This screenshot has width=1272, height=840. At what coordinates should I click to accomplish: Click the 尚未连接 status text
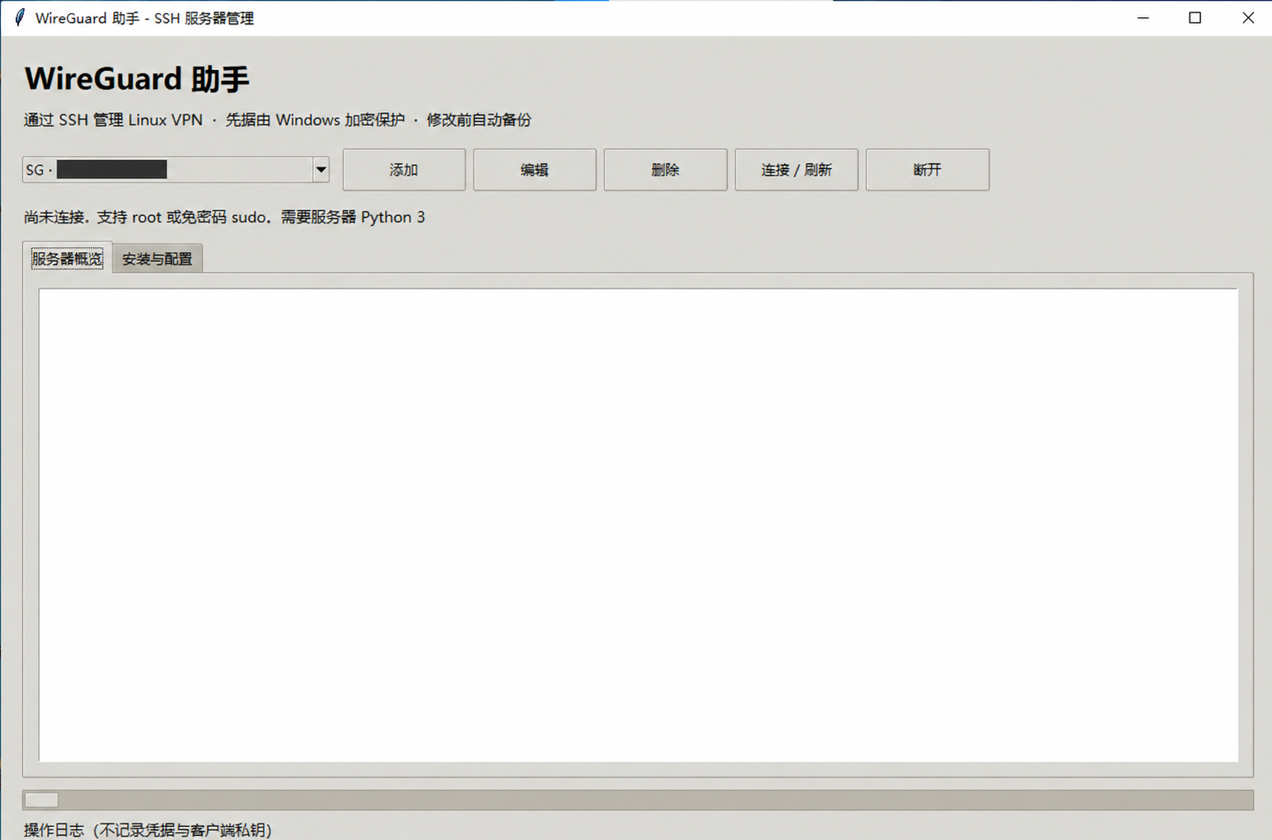tap(224, 217)
